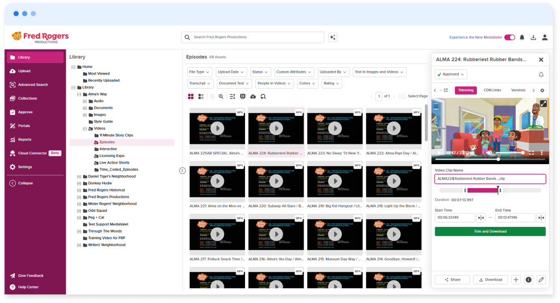
Task: Click the AI sparkle search icon
Action: coord(332,37)
